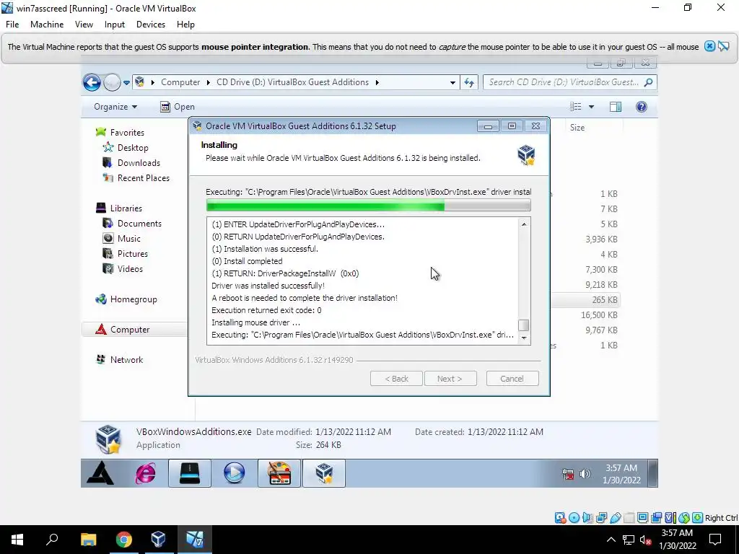Image resolution: width=739 pixels, height=554 pixels.
Task: Open Desktop in Favorites
Action: pyautogui.click(x=133, y=147)
